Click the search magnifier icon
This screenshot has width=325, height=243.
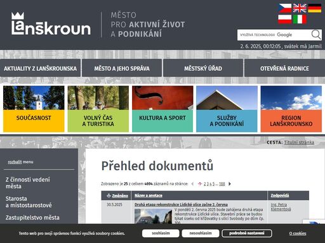pos(316,35)
